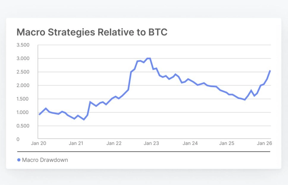Click the Jan 22 x-axis label
The width and height of the screenshot is (288, 185).
[x=114, y=143]
